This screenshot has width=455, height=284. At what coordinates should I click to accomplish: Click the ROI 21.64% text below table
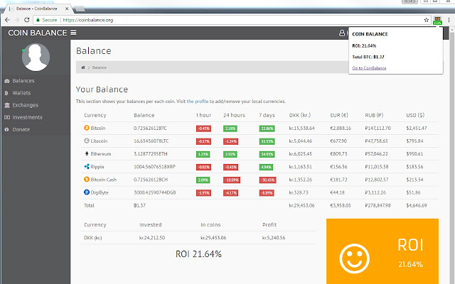[x=198, y=254]
